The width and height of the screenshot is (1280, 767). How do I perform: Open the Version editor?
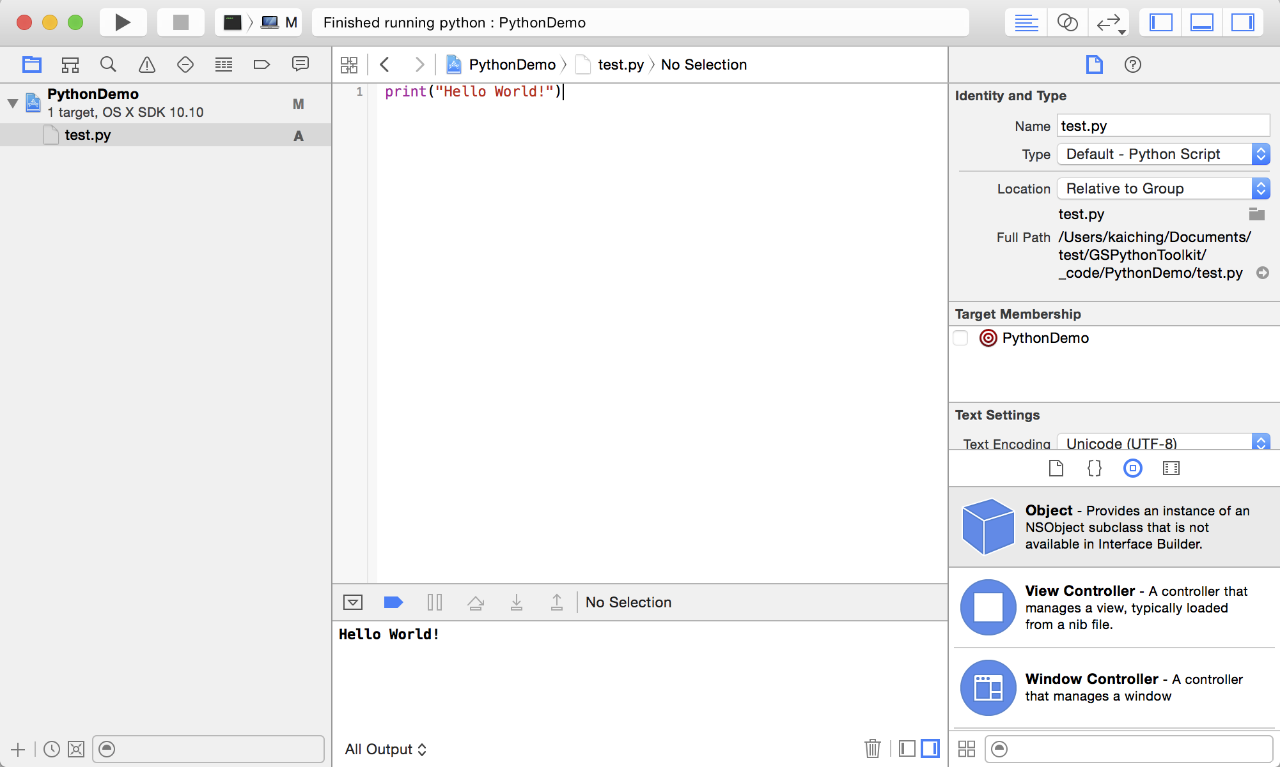(x=1109, y=23)
